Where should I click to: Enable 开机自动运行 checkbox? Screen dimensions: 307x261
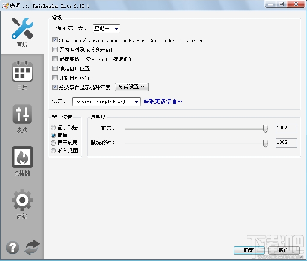click(55, 78)
